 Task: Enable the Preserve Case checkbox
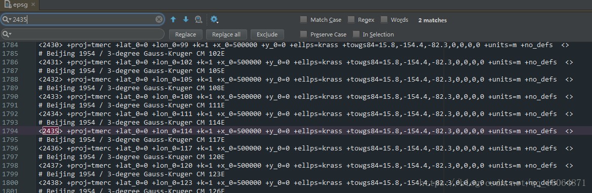303,34
